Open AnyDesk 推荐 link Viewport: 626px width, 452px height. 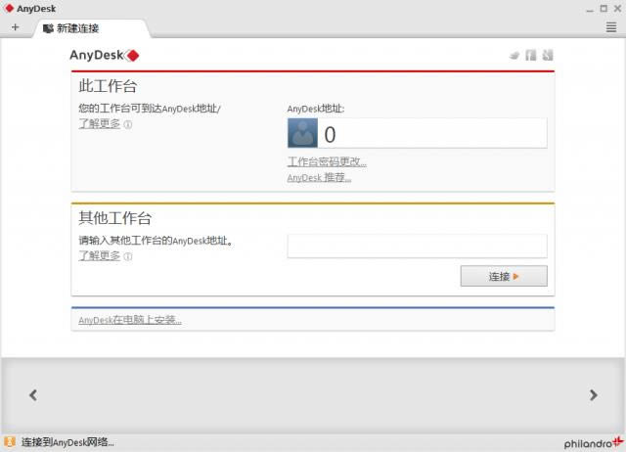(x=320, y=177)
